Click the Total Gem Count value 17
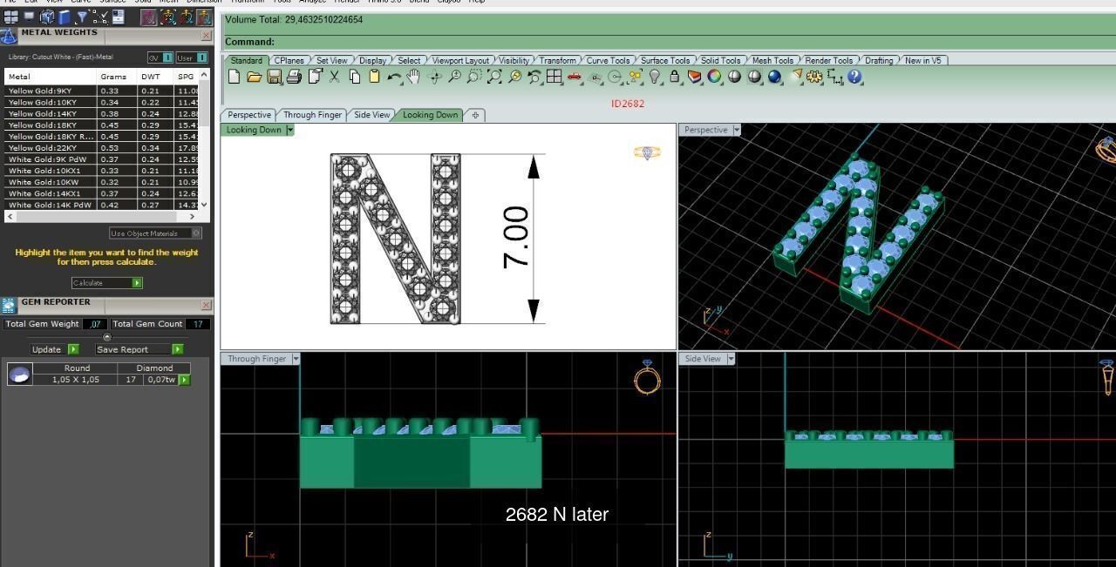 (x=198, y=324)
